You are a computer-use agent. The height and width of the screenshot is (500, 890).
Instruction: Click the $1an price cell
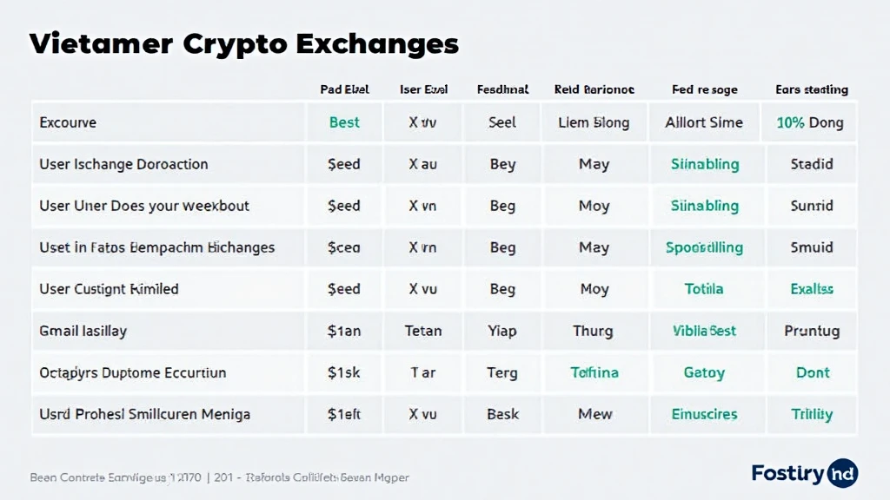[344, 331]
